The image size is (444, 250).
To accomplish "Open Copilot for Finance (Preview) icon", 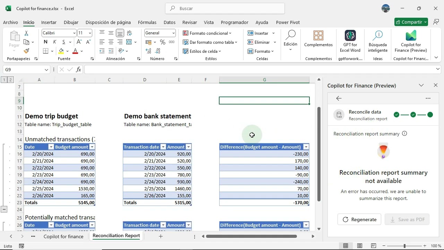I will [411, 35].
